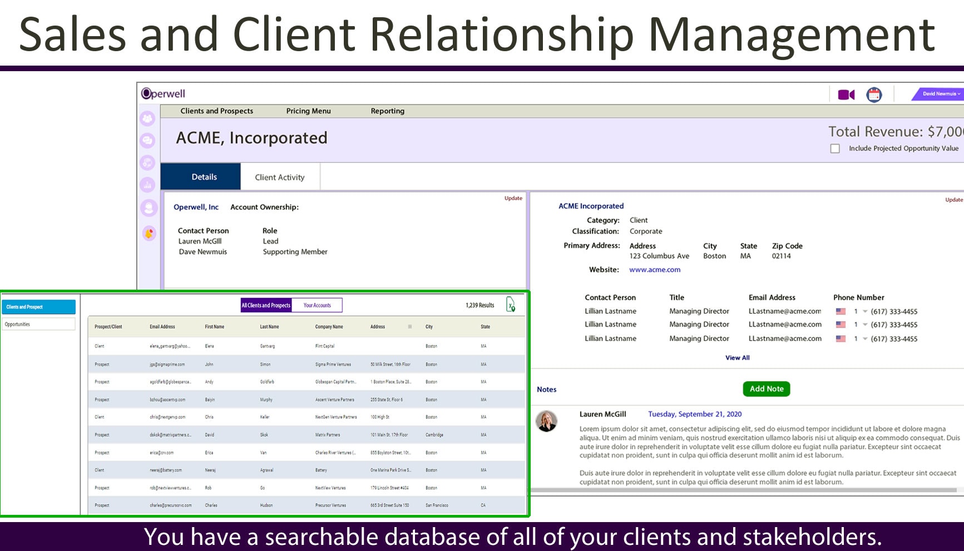Click email agoldfarb@globespanca...

[170, 382]
